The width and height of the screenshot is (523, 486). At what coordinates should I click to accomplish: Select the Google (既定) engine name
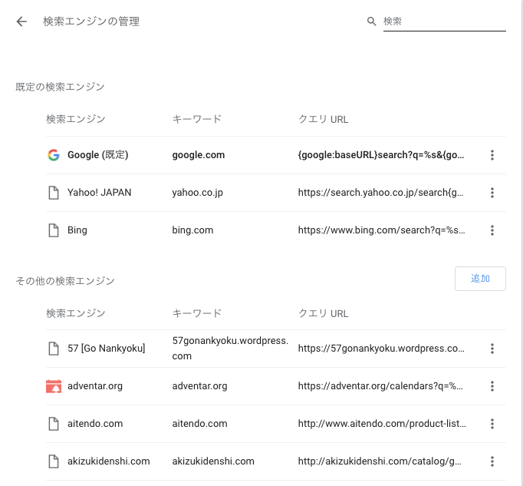97,155
